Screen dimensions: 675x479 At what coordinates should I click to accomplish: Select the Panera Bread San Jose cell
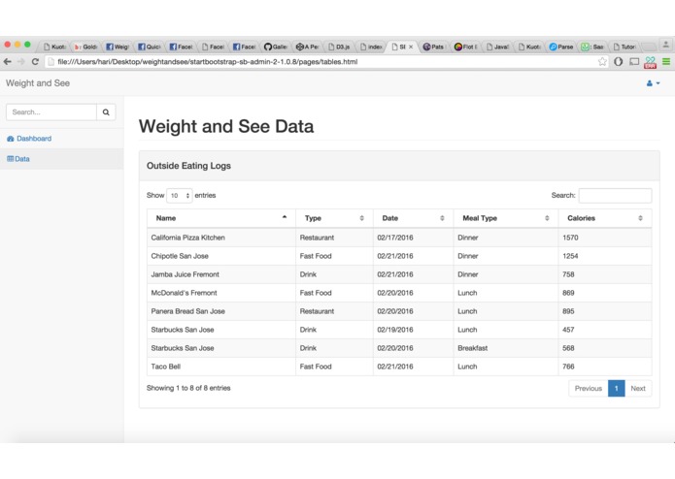221,311
